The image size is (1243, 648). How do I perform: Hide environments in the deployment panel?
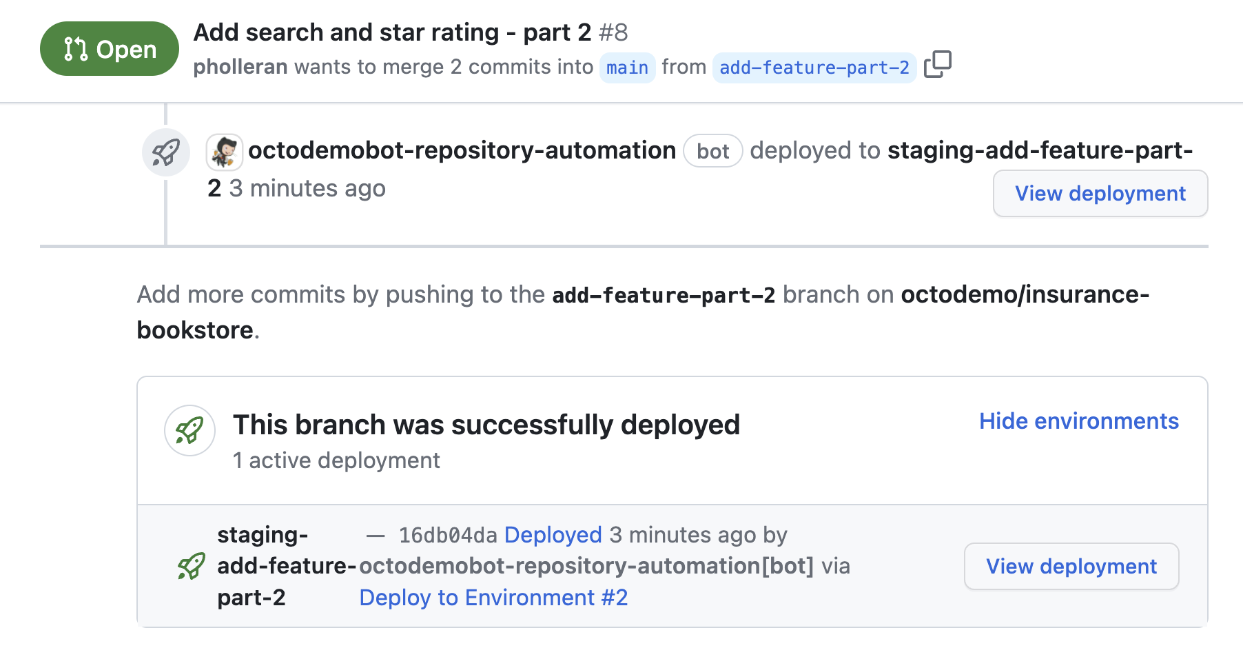point(1078,421)
